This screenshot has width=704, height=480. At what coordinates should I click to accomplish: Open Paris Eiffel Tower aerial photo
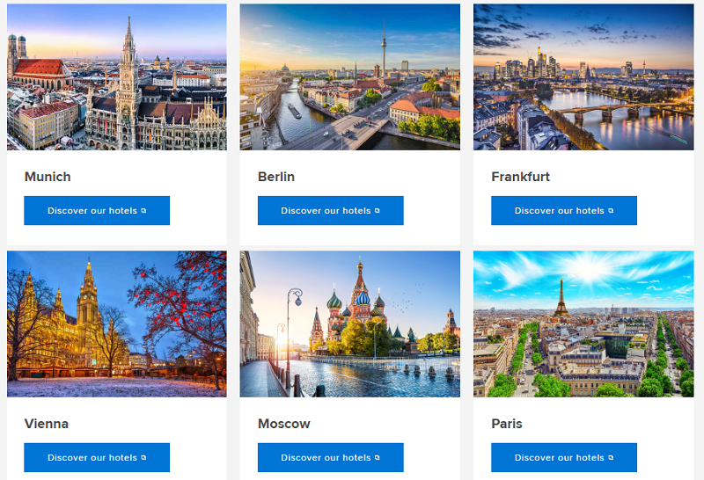point(583,324)
